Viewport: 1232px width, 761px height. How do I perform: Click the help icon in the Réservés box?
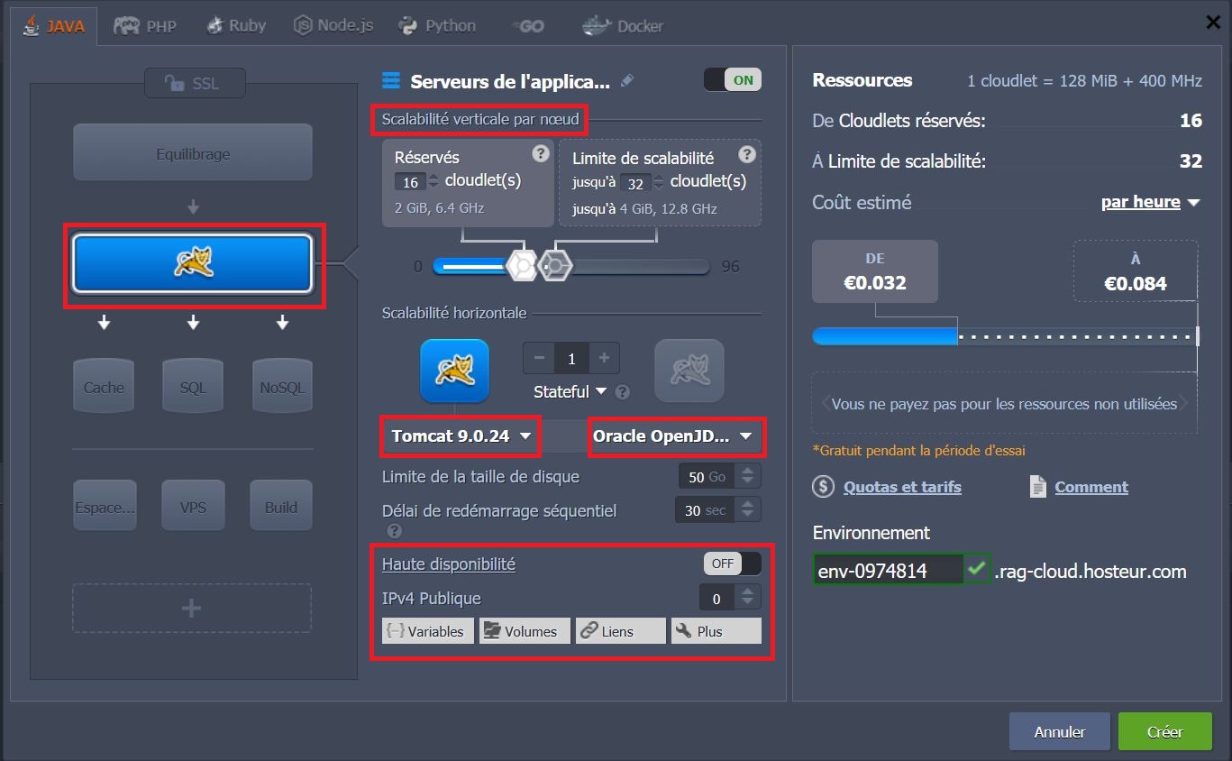point(540,153)
